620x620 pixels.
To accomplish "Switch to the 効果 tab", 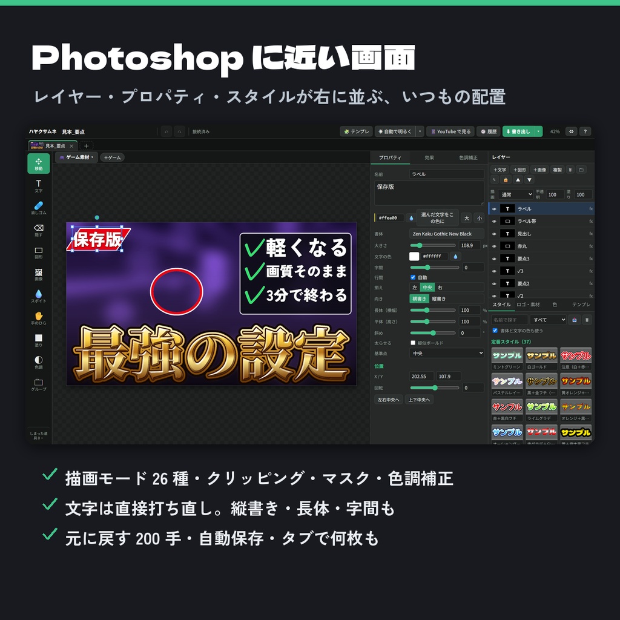I will (429, 158).
